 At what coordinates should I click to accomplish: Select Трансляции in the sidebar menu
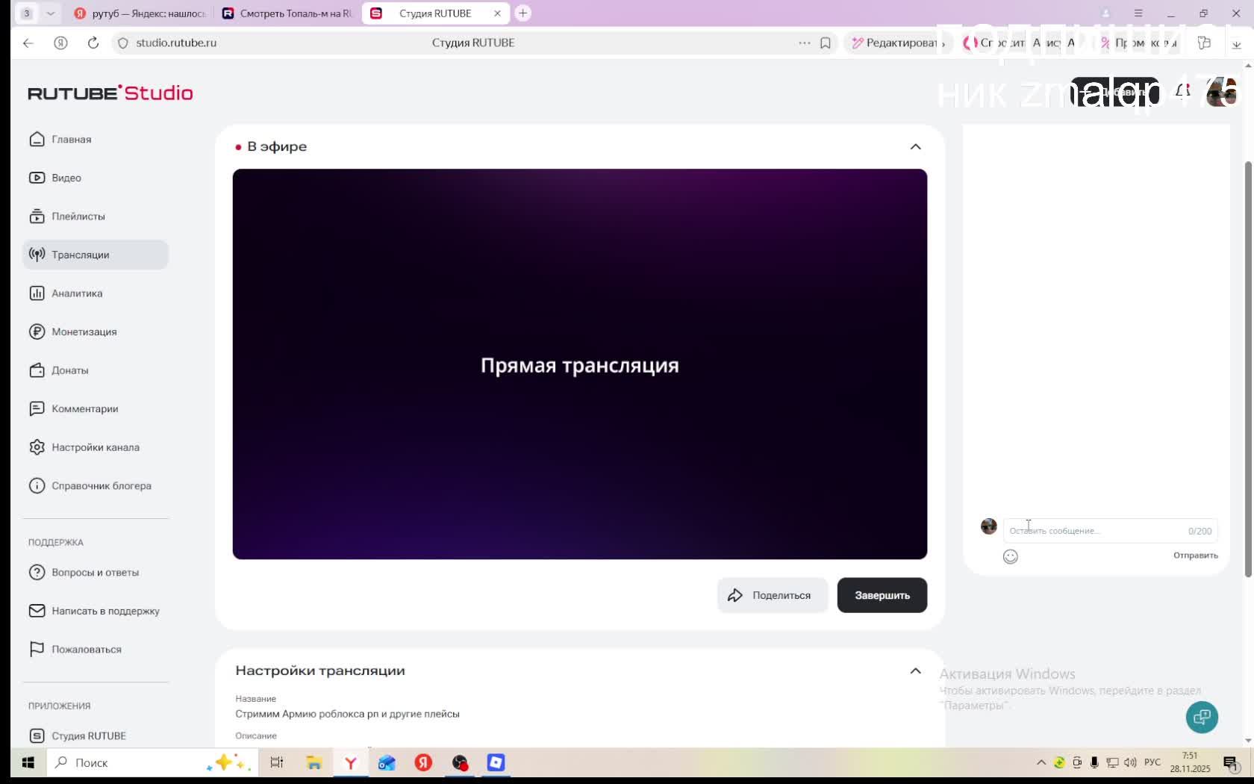(96, 255)
